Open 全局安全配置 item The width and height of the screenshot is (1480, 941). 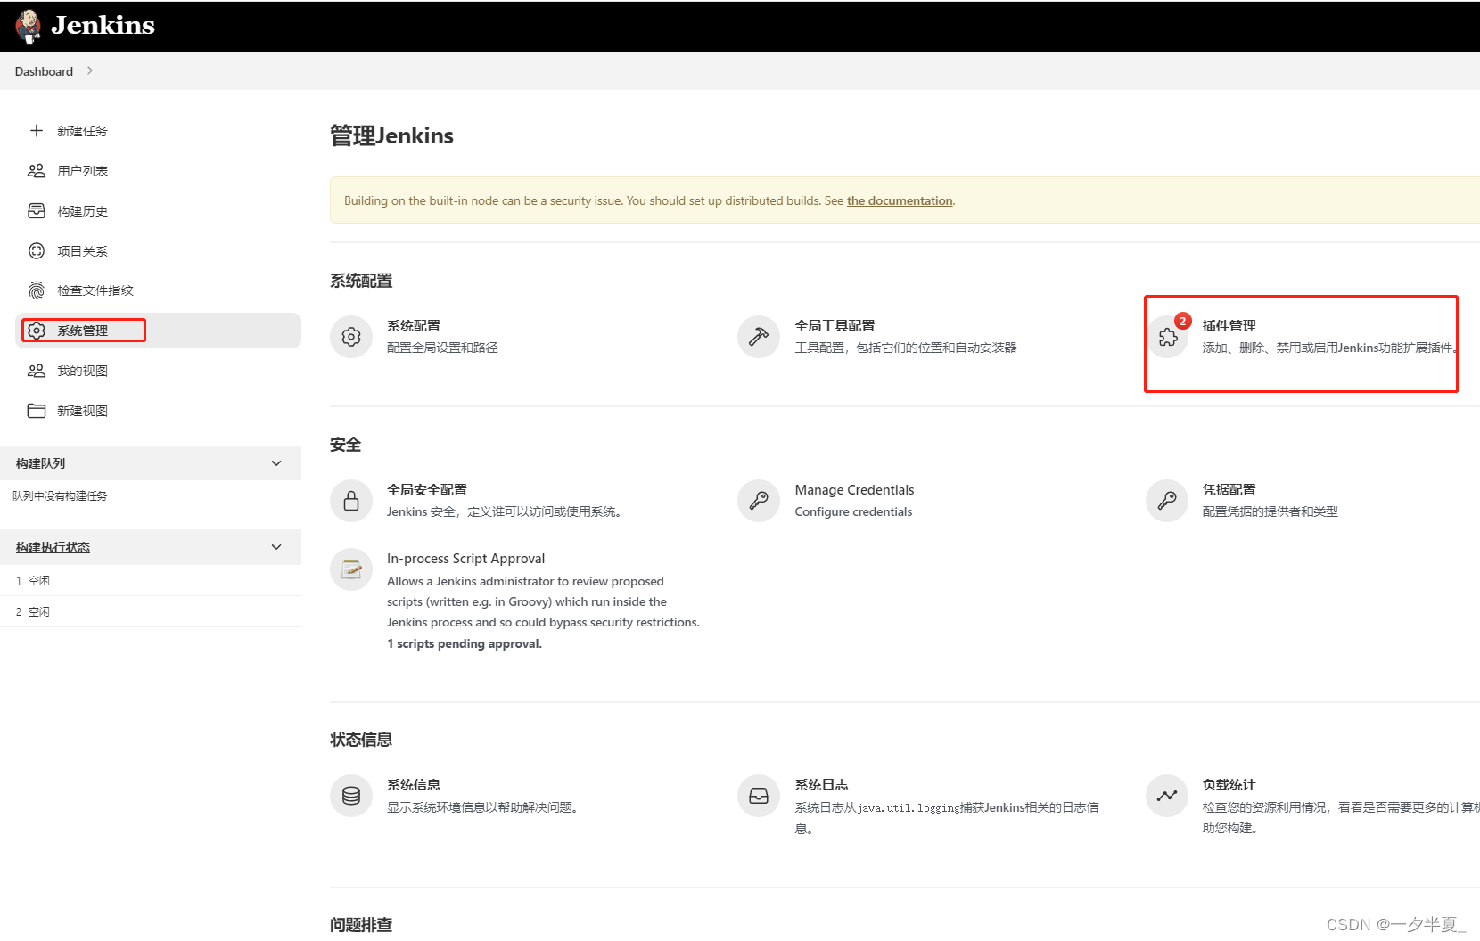(x=427, y=490)
